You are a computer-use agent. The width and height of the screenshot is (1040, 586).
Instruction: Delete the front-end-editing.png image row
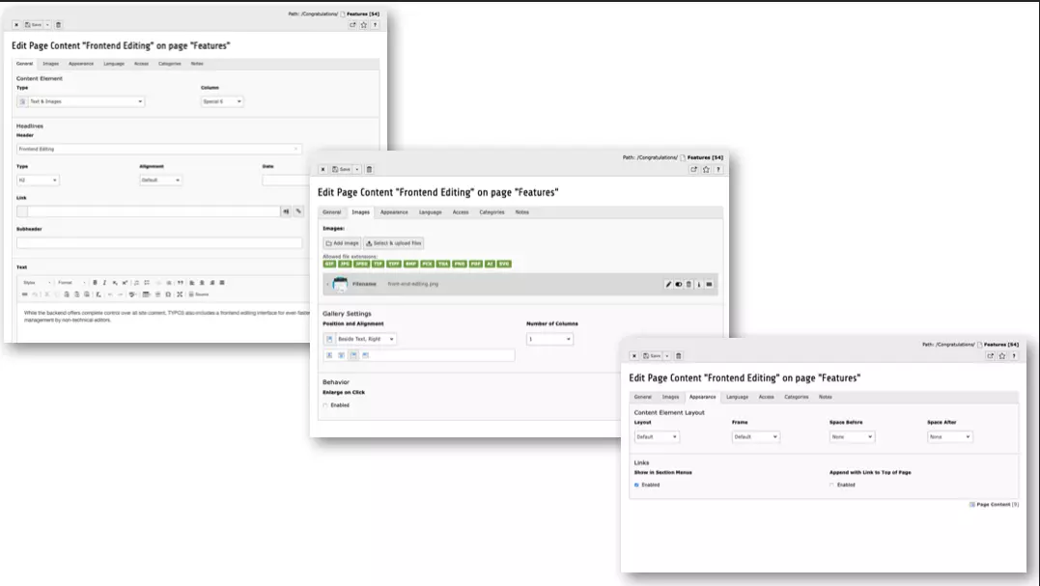click(x=689, y=285)
